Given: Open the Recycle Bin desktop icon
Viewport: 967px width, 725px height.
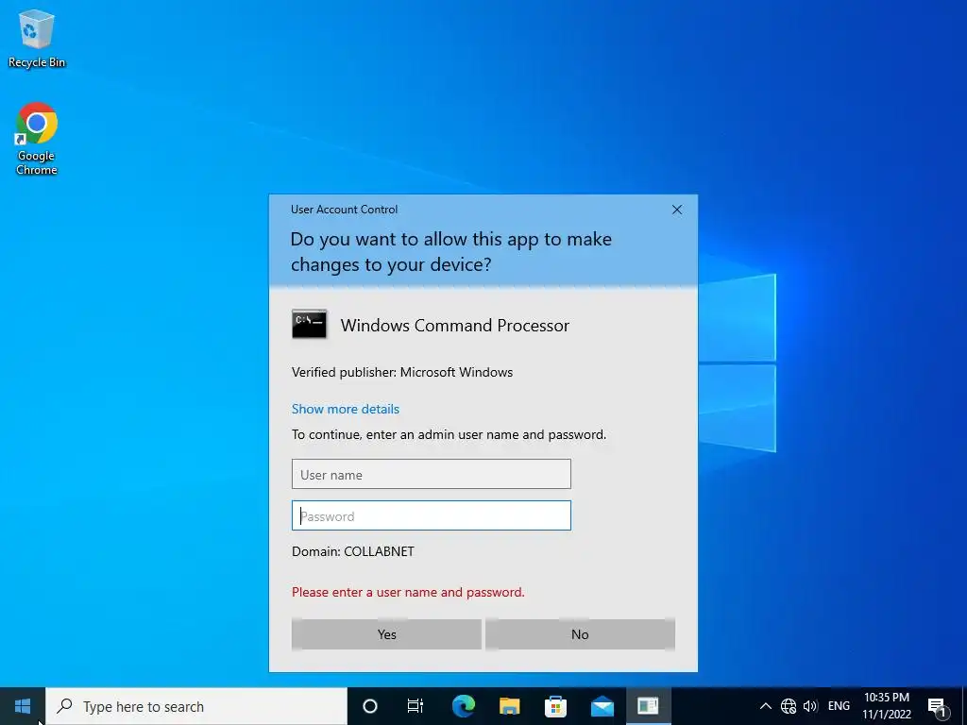Looking at the screenshot, I should point(37,38).
